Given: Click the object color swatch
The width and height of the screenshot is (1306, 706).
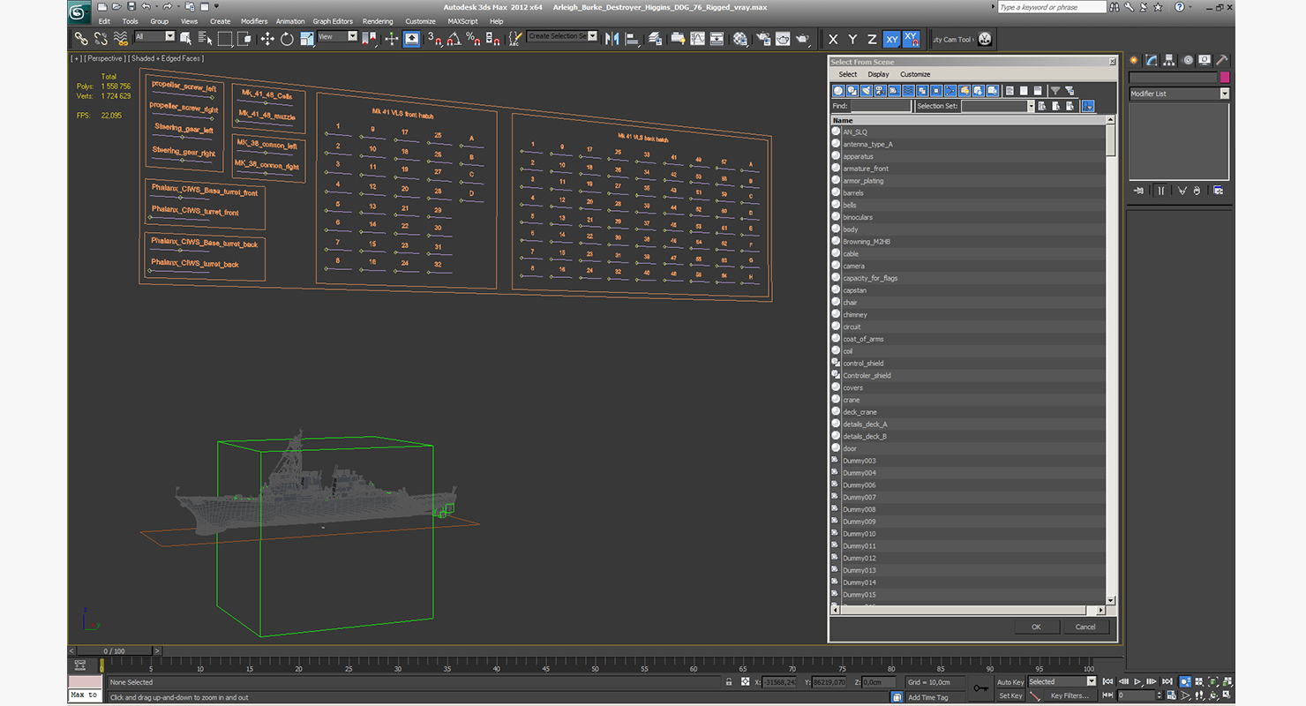Looking at the screenshot, I should pyautogui.click(x=1225, y=78).
